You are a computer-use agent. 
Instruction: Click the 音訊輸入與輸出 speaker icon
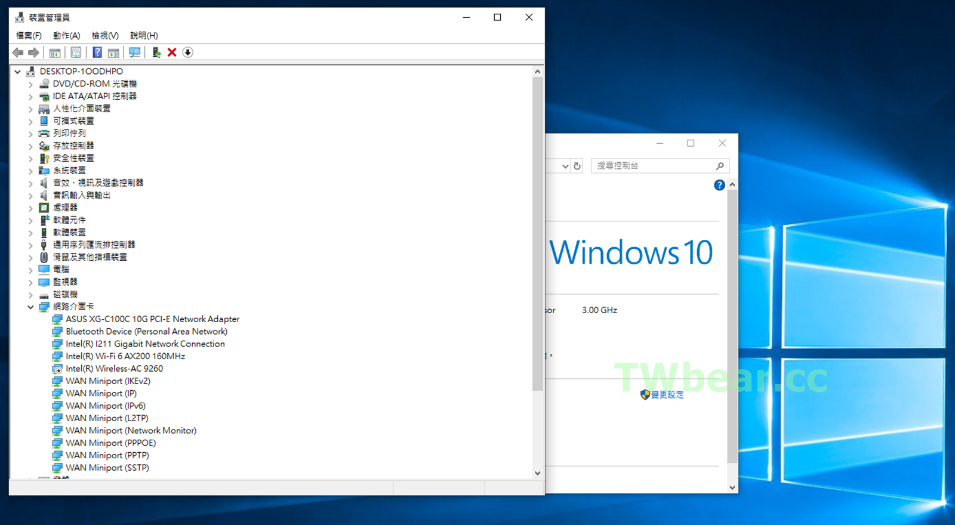(44, 195)
